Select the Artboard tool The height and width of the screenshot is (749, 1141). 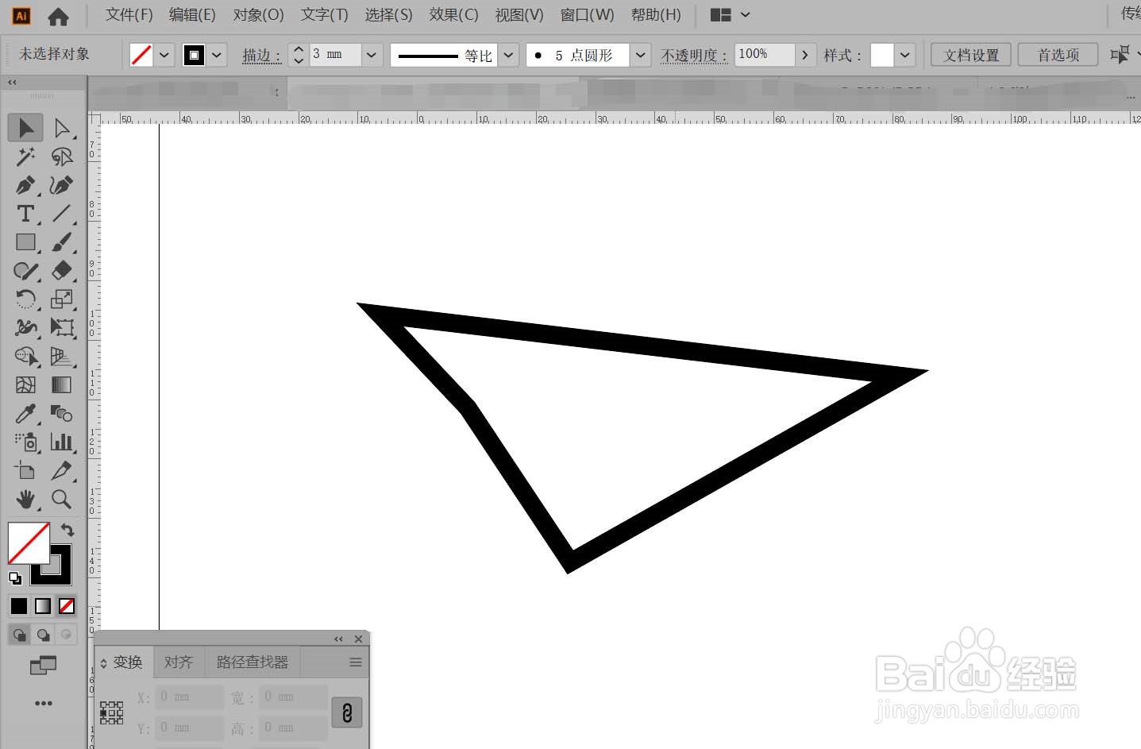coord(25,470)
